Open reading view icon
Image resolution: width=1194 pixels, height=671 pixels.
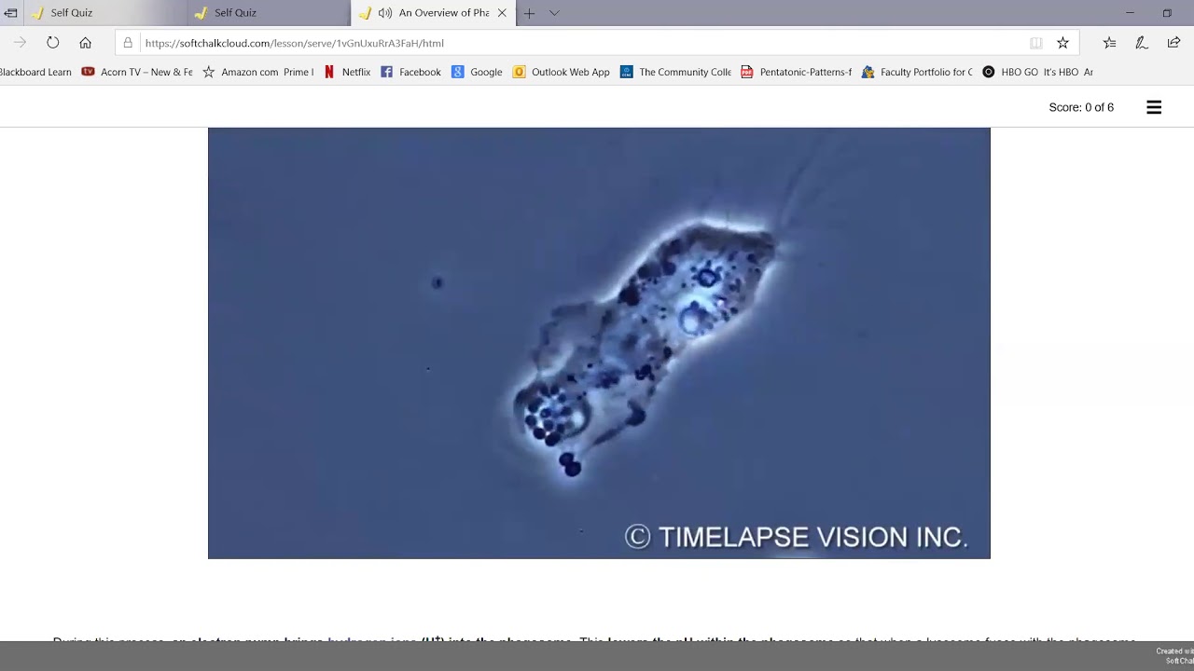point(1035,43)
